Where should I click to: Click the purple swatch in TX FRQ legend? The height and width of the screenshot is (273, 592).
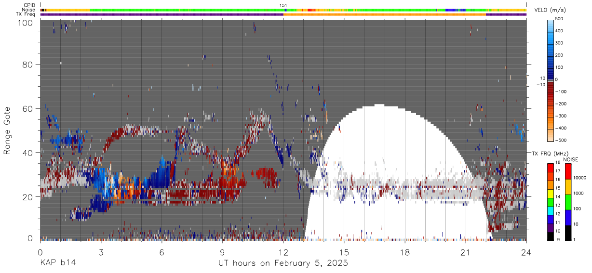[551, 227]
